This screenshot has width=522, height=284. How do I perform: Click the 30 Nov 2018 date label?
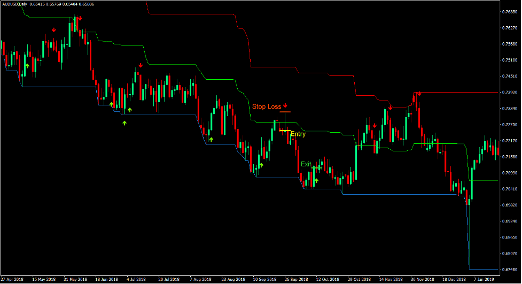coord(421,279)
